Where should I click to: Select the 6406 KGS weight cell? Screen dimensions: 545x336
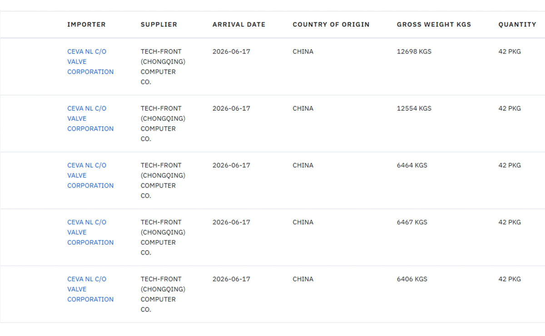pyautogui.click(x=412, y=279)
